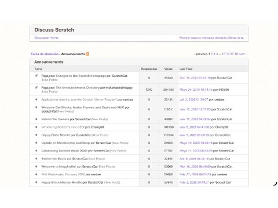Click the bullet icon beside Happy Pride Month

(36, 135)
